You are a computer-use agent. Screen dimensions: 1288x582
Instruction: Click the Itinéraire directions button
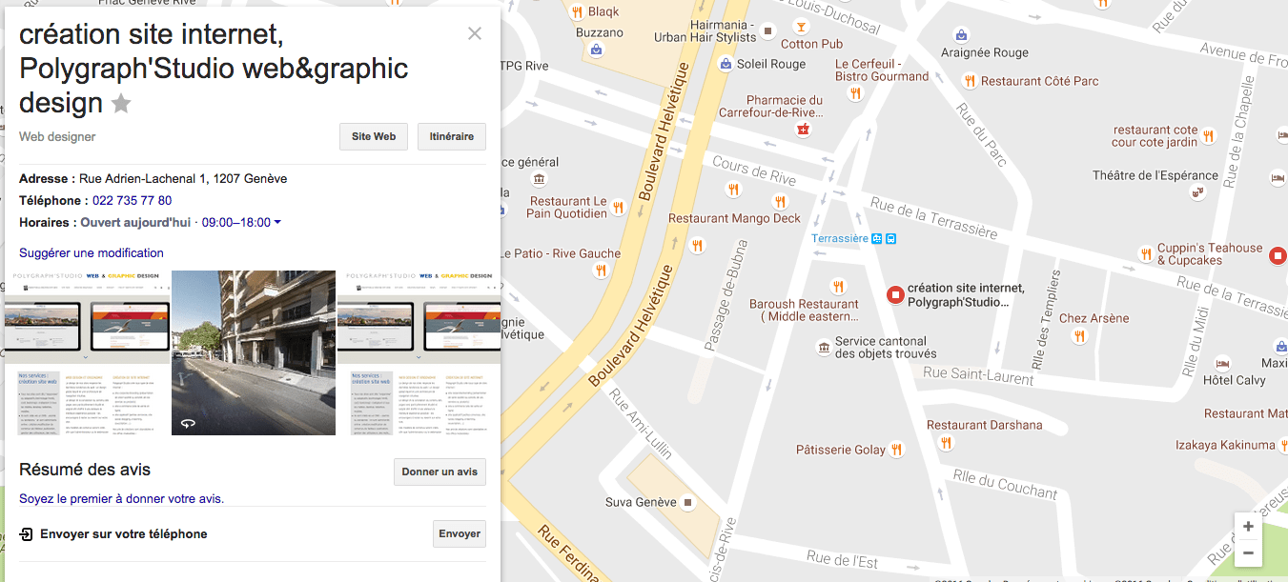[452, 136]
